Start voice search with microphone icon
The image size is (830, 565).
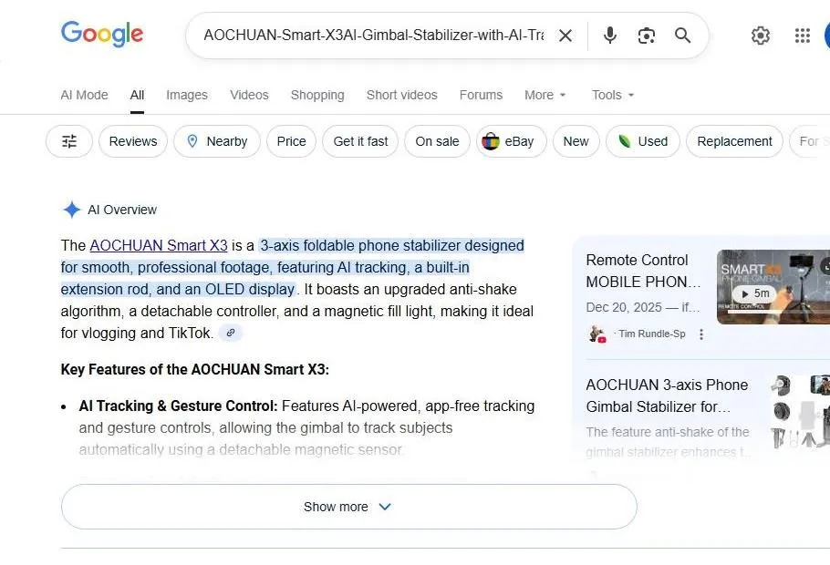pyautogui.click(x=610, y=36)
